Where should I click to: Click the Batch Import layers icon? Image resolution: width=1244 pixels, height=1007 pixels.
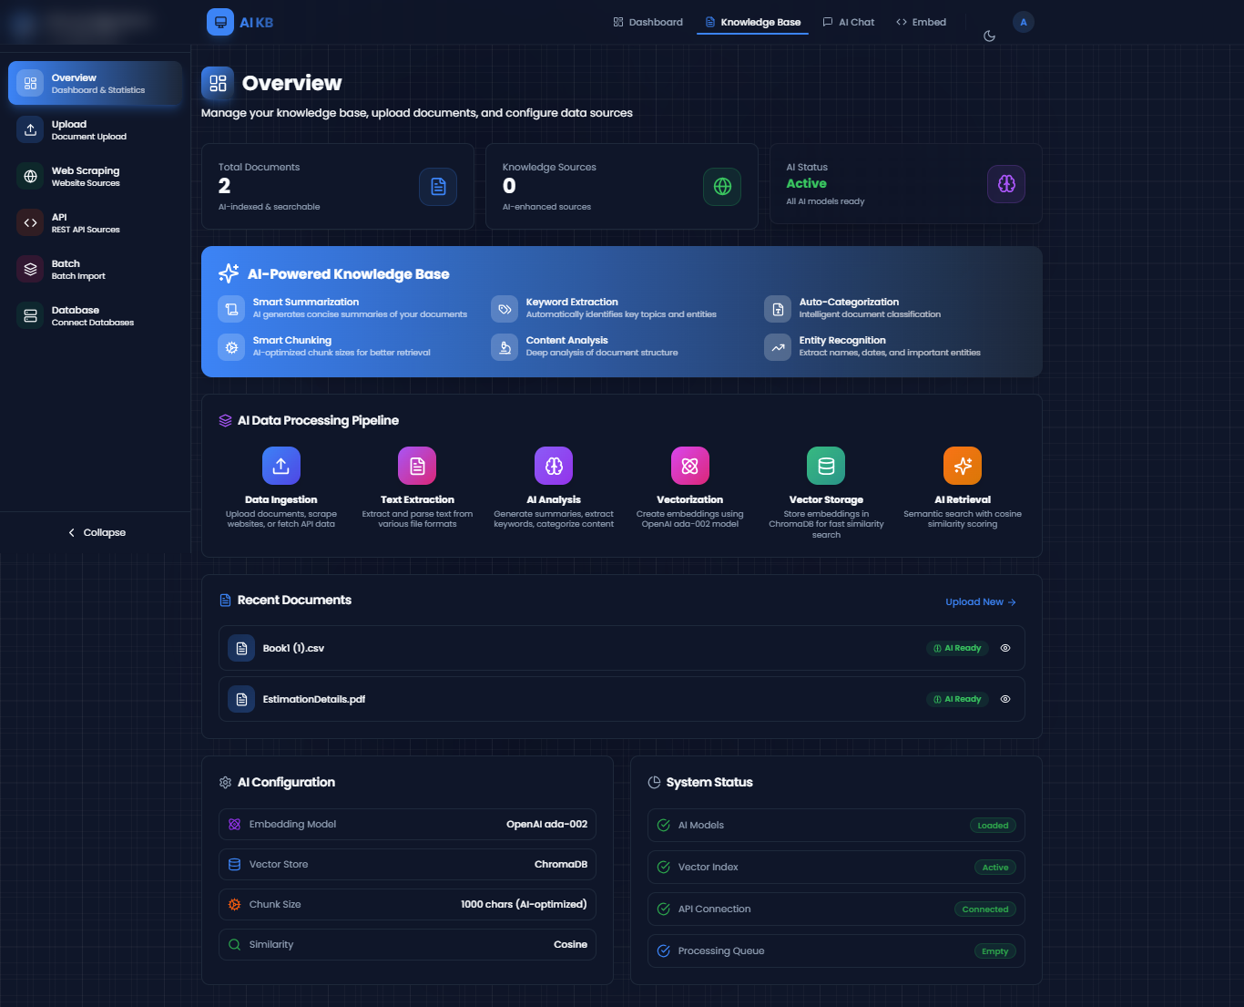[30, 269]
